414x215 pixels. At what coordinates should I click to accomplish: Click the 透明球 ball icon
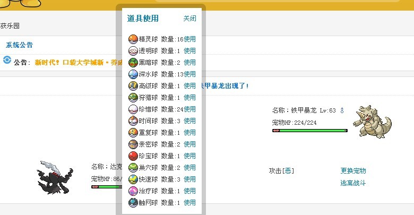point(133,51)
